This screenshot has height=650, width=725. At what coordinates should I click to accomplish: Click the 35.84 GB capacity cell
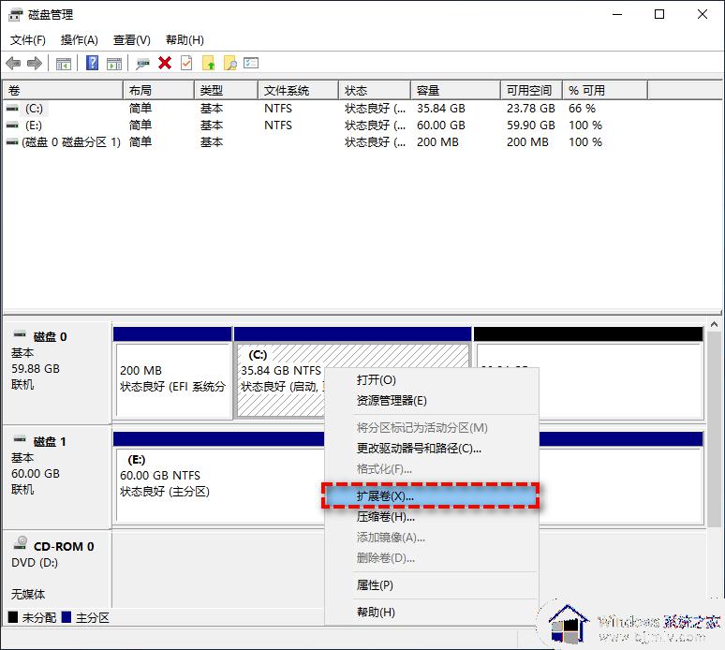click(441, 109)
